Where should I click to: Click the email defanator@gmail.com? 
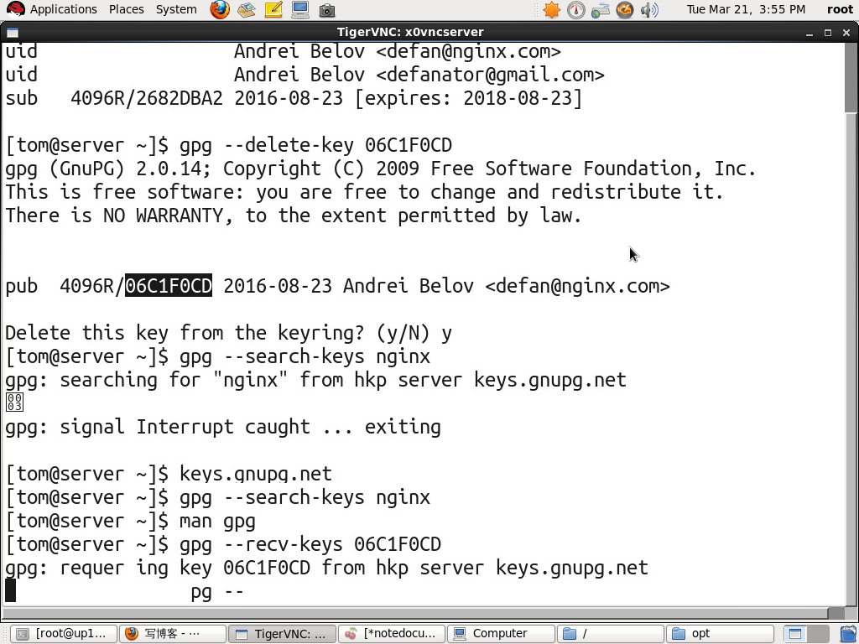coord(491,75)
